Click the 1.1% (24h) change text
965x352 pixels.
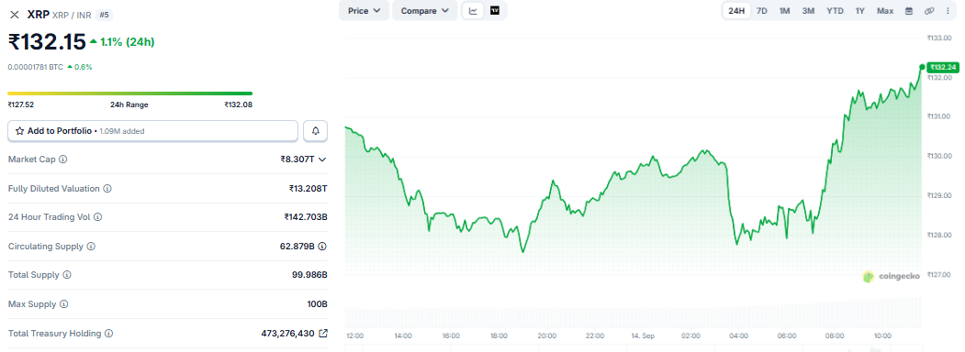128,42
